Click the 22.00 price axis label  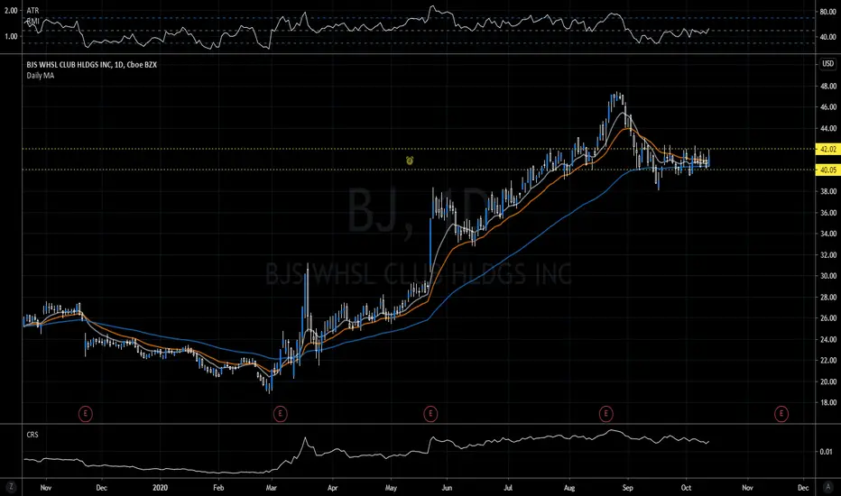coord(828,361)
